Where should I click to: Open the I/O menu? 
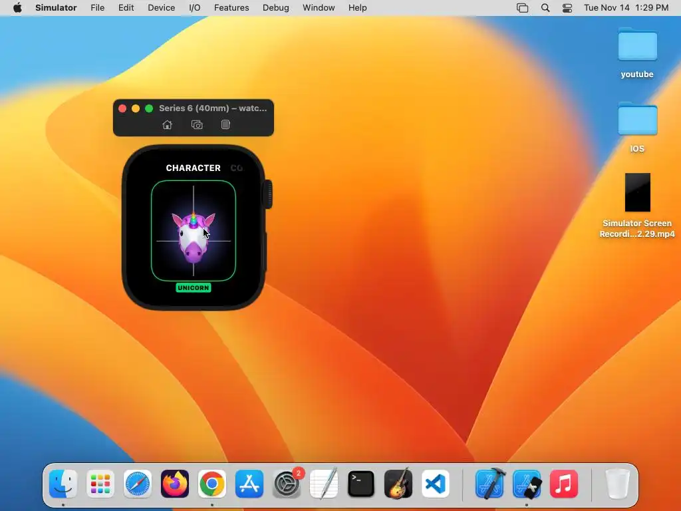pos(195,8)
